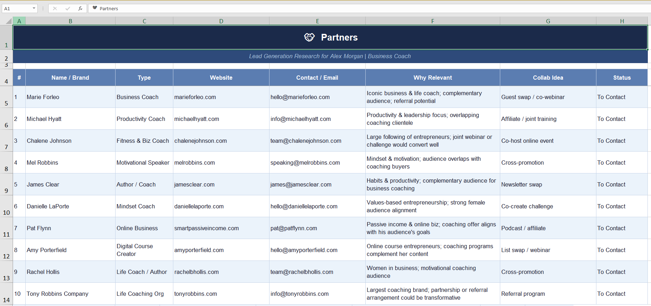Select column A header
Viewport: 651px width, 306px height.
[x=19, y=21]
